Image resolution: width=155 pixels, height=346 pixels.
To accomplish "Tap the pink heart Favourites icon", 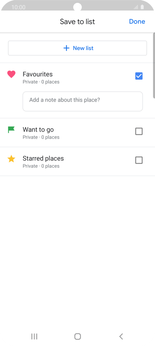I will coord(11,74).
